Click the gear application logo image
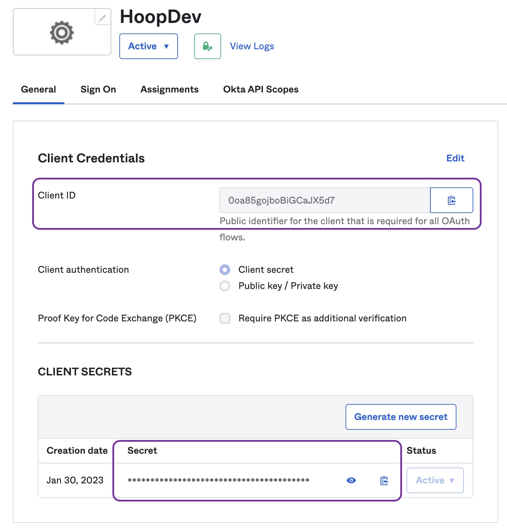This screenshot has width=507, height=530. [x=62, y=33]
